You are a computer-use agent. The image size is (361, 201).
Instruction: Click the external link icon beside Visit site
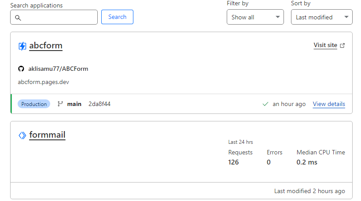pyautogui.click(x=343, y=45)
